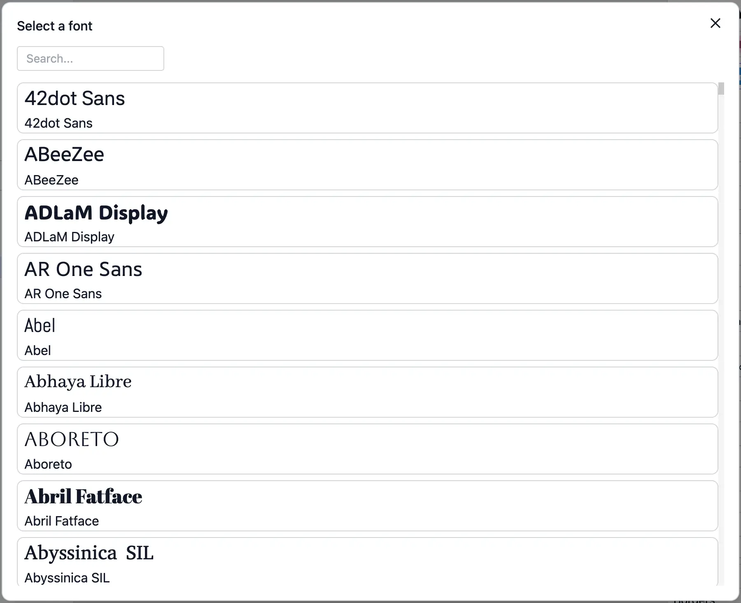Image resolution: width=741 pixels, height=603 pixels.
Task: Close the font selection dialog
Action: pos(715,23)
